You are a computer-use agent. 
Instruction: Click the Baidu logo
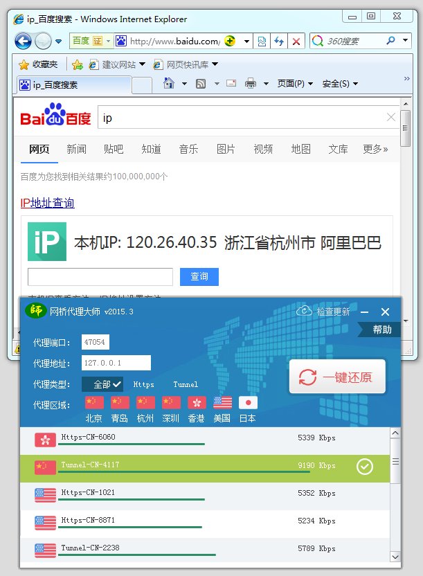pos(55,115)
